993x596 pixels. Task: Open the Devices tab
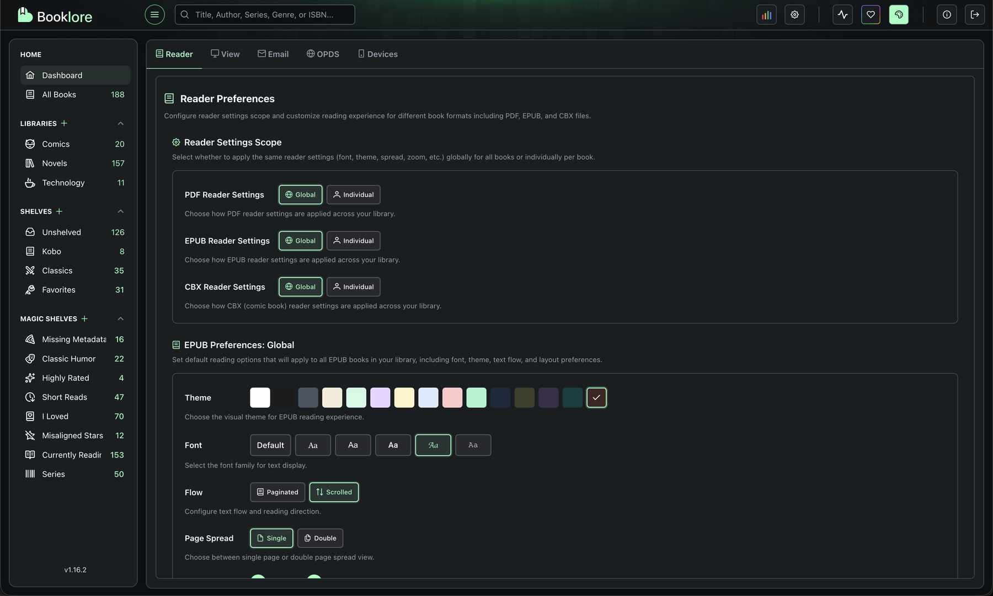pyautogui.click(x=377, y=54)
